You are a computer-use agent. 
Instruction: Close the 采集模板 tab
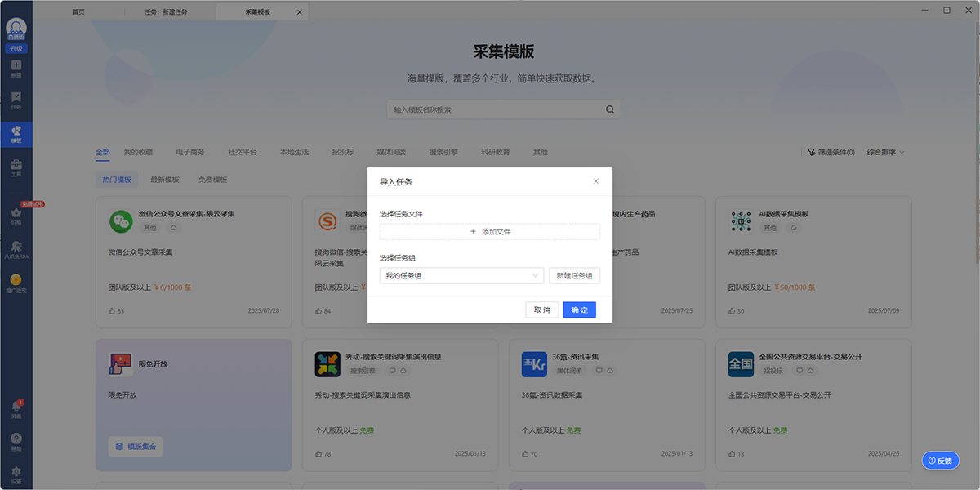[x=300, y=12]
